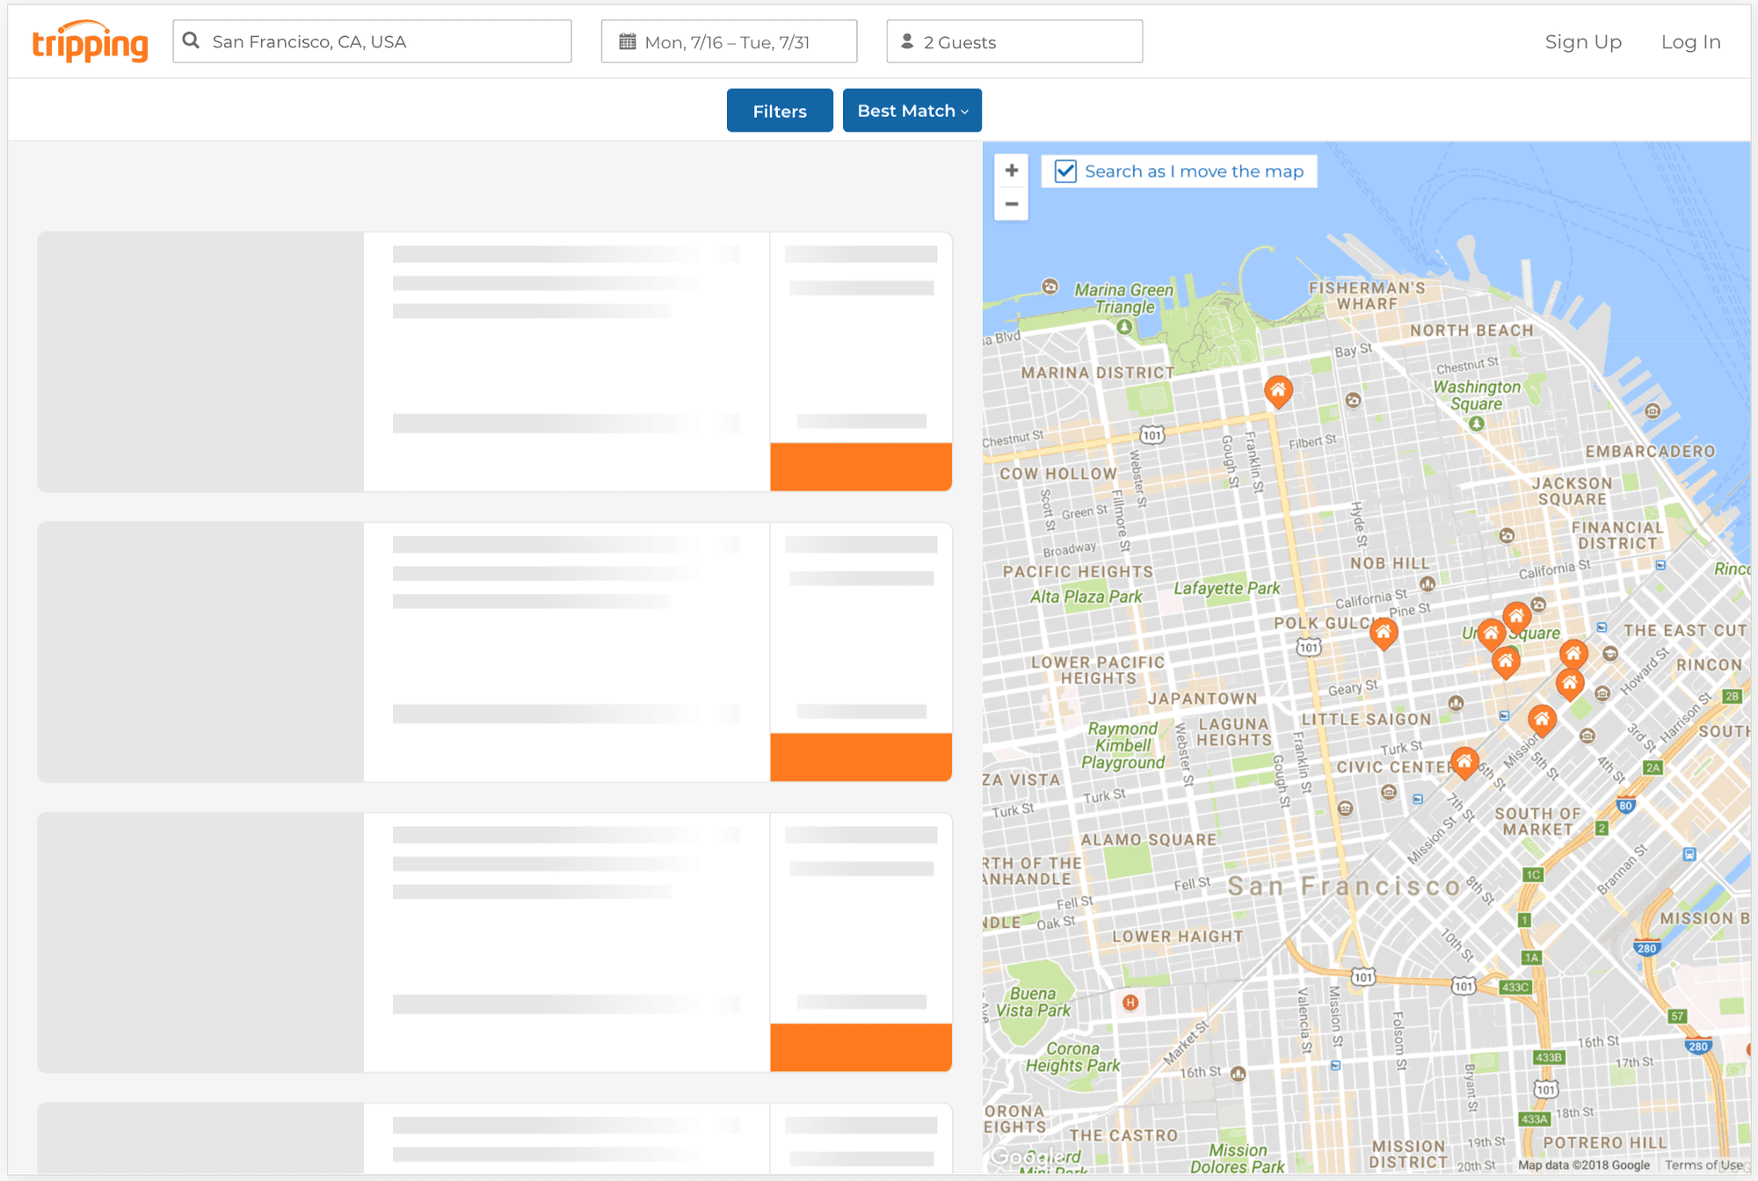Screen dimensions: 1758x1181
Task: Toggle Search as I move the map
Action: 1065,170
